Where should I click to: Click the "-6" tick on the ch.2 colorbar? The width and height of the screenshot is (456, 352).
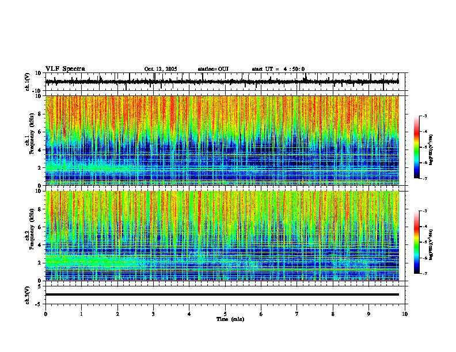pos(424,258)
